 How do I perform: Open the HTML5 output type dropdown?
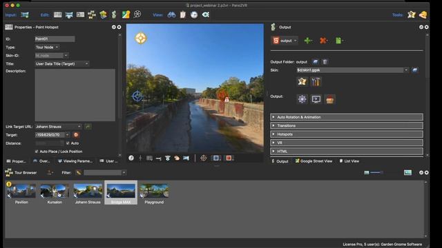pyautogui.click(x=285, y=41)
